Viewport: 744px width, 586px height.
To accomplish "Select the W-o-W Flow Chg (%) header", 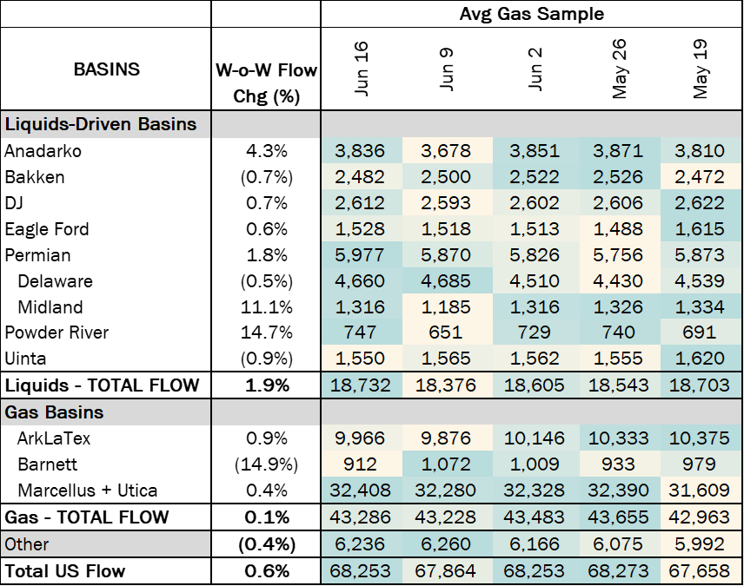I will click(x=266, y=83).
